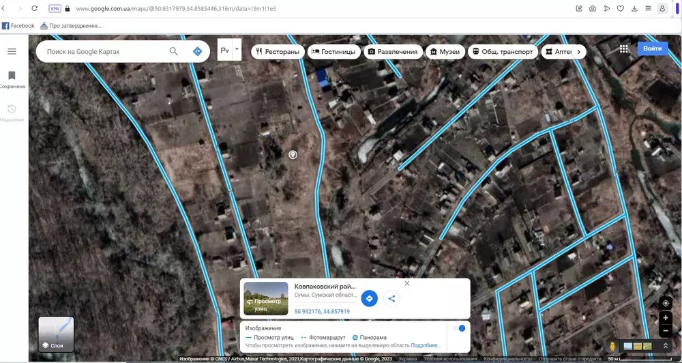Toggle the VPN badge in address bar

coord(55,8)
